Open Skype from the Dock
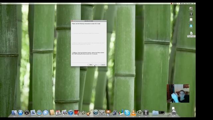Screen dimensions: 213x120 click(127, 113)
